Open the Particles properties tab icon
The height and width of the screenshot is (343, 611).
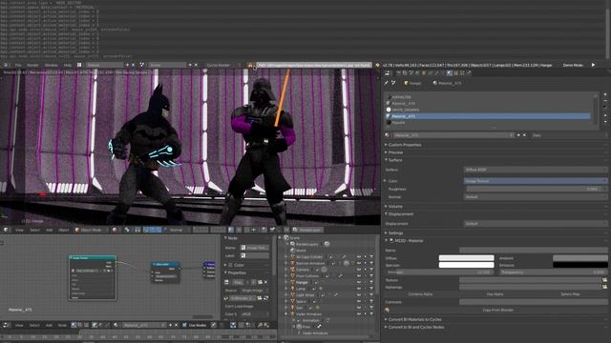(x=462, y=72)
